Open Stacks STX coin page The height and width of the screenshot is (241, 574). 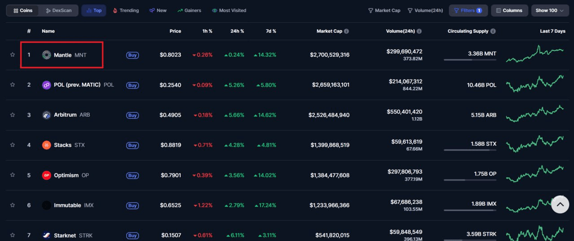[69, 145]
